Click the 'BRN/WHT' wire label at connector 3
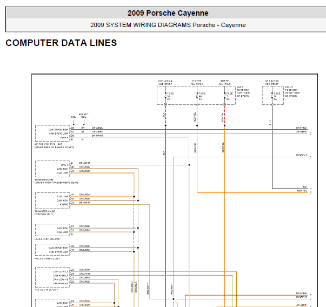 pyautogui.click(x=301, y=155)
